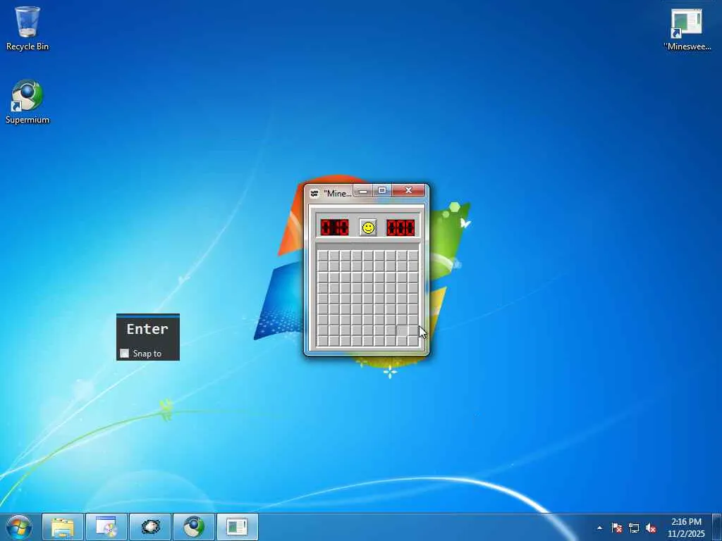The image size is (722, 541).
Task: Select the Supermium desktop shortcut
Action: click(x=27, y=102)
